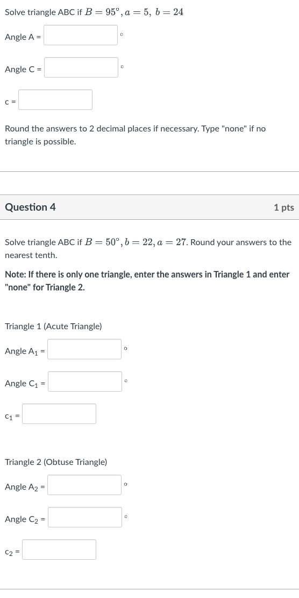Viewport: 299px width, 598px height.
Task: Click the degree symbol beside the Angle A field
Action: 122,34
